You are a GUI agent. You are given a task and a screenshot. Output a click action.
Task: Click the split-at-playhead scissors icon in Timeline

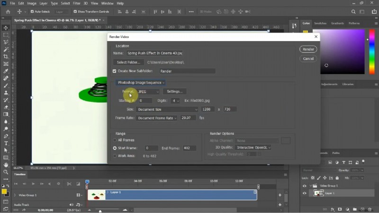click(69, 184)
